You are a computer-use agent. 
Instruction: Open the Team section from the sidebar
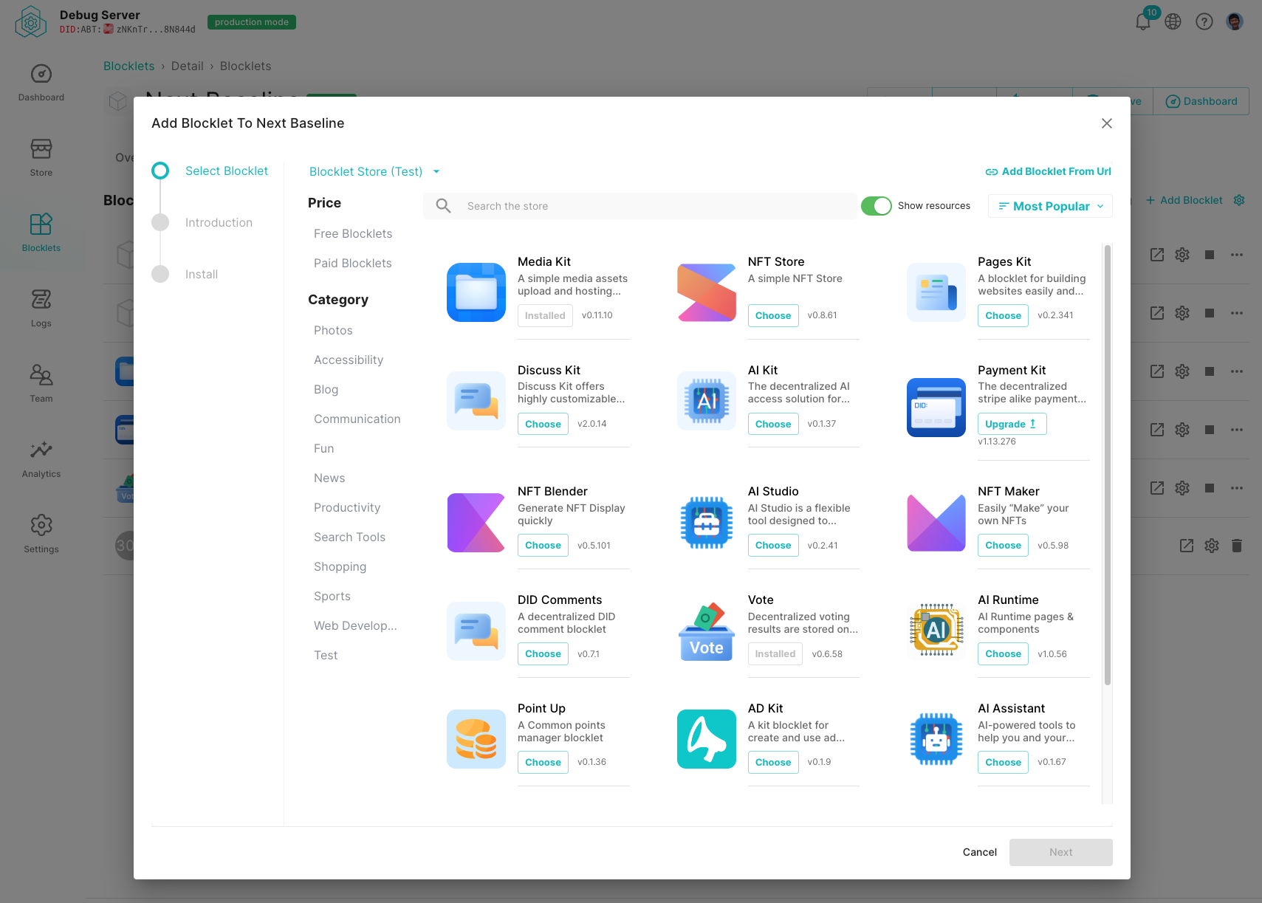(x=41, y=383)
